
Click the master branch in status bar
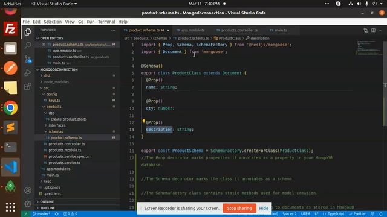tap(42, 214)
